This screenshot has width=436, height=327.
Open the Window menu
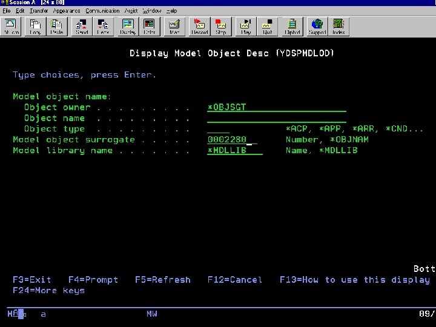pyautogui.click(x=152, y=11)
